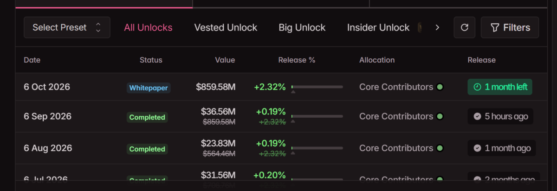Switch to the All Unlocks tab

[148, 27]
